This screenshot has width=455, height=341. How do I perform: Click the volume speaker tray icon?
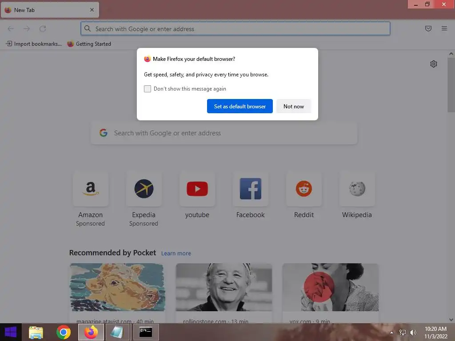413,333
